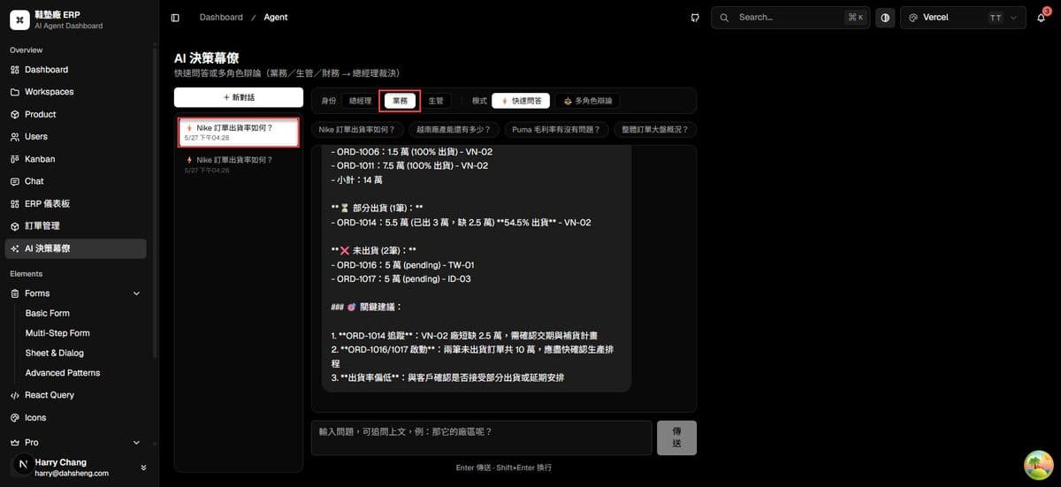Open the Vercel theme dropdown
Viewport: 1061px width, 487px height.
point(963,18)
